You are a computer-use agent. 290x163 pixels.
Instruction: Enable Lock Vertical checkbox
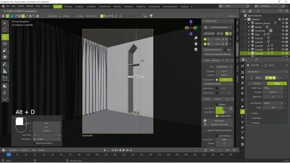(217, 136)
